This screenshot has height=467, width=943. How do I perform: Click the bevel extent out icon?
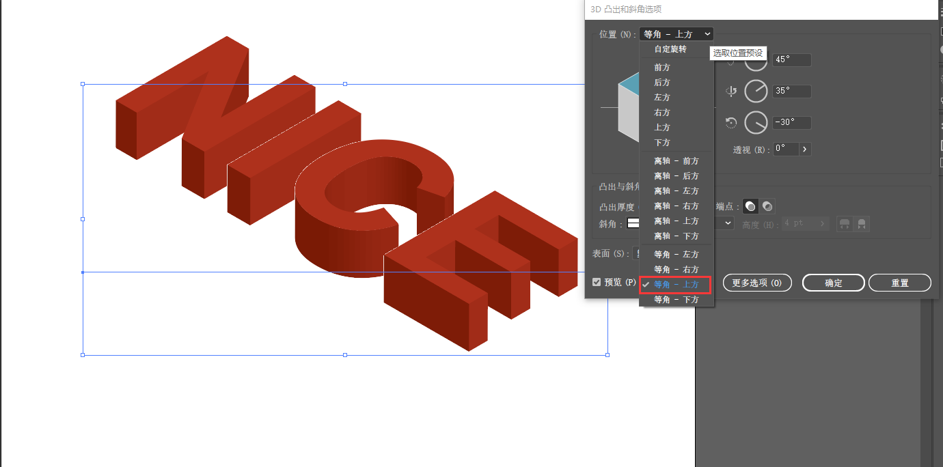coord(845,223)
